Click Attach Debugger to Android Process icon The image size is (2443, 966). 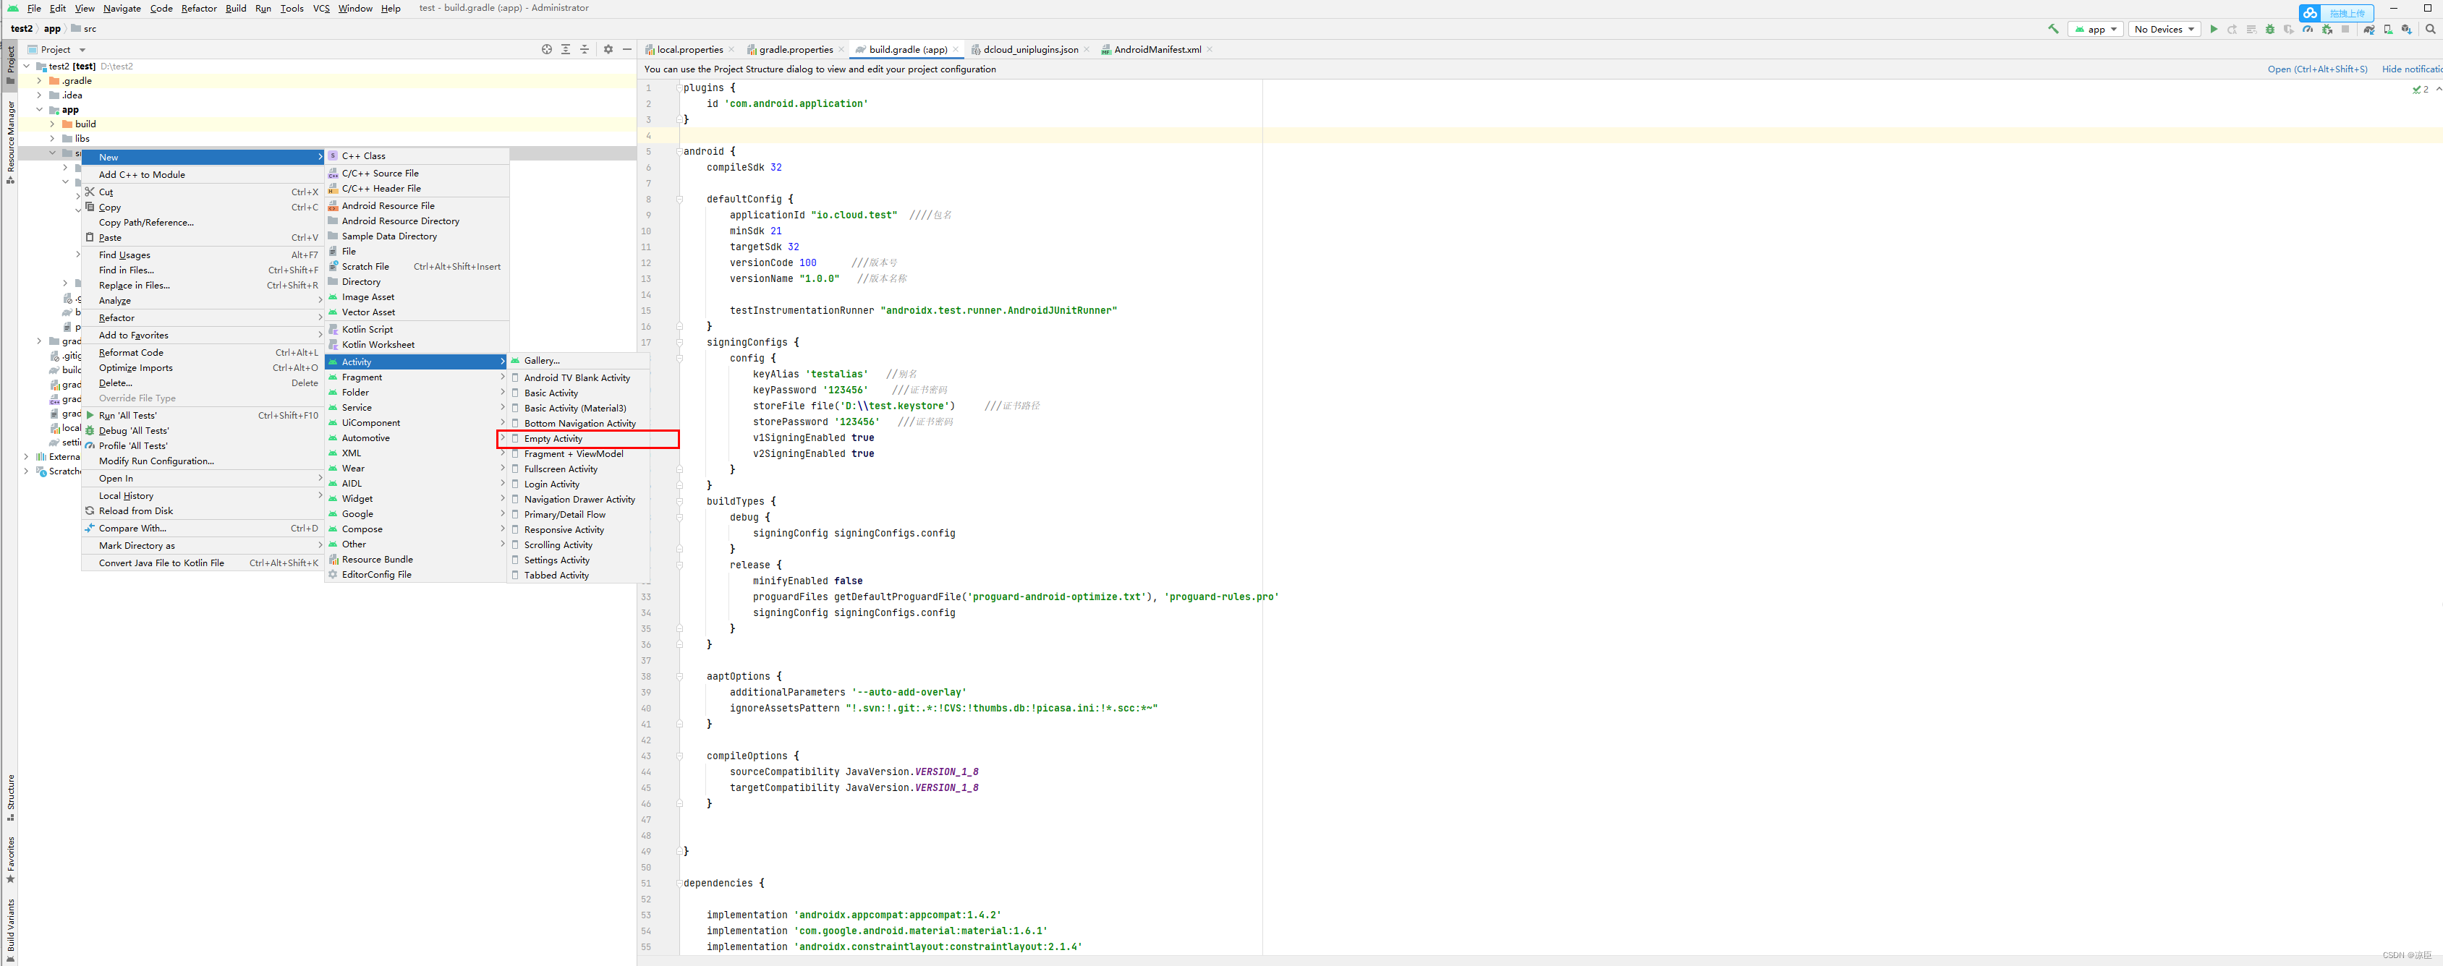(x=2327, y=30)
